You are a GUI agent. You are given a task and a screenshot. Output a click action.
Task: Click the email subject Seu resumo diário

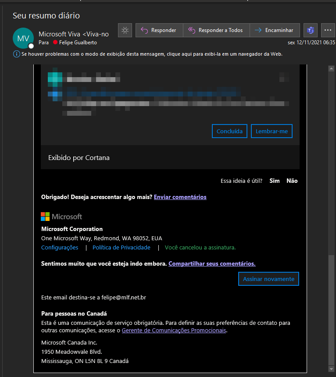click(46, 16)
